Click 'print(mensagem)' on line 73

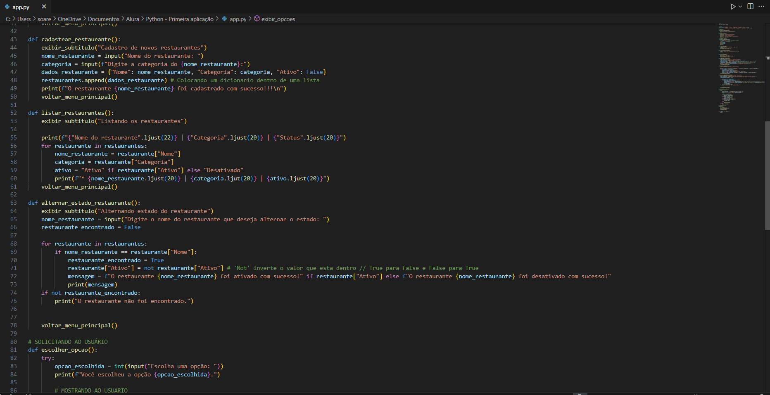[x=93, y=284]
